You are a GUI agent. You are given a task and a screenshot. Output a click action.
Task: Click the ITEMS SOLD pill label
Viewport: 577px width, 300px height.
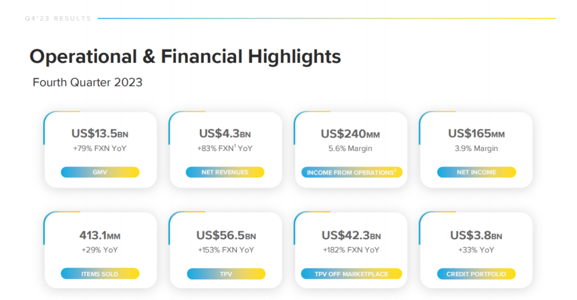pyautogui.click(x=100, y=273)
